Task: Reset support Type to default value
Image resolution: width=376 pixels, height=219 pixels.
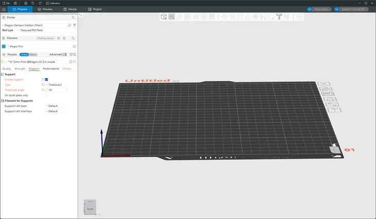Action: point(43,85)
